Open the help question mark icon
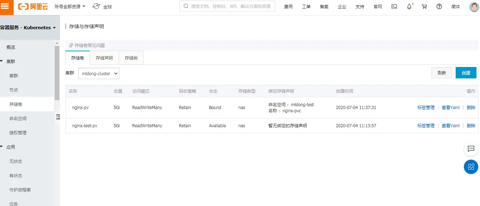This screenshot has height=206, width=480. tap(439, 6)
